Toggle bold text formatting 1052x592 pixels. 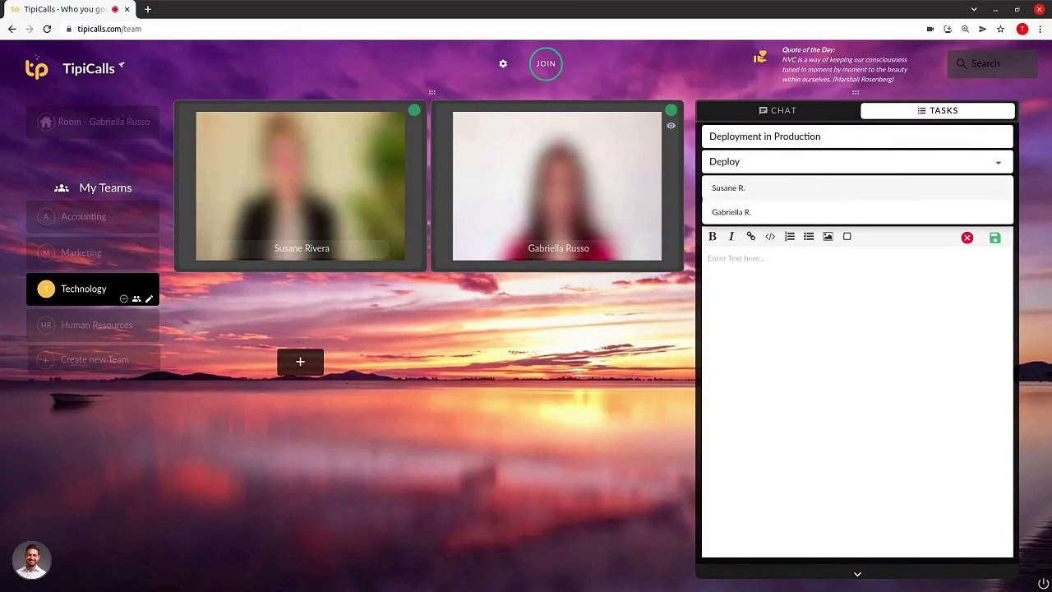[x=713, y=237]
